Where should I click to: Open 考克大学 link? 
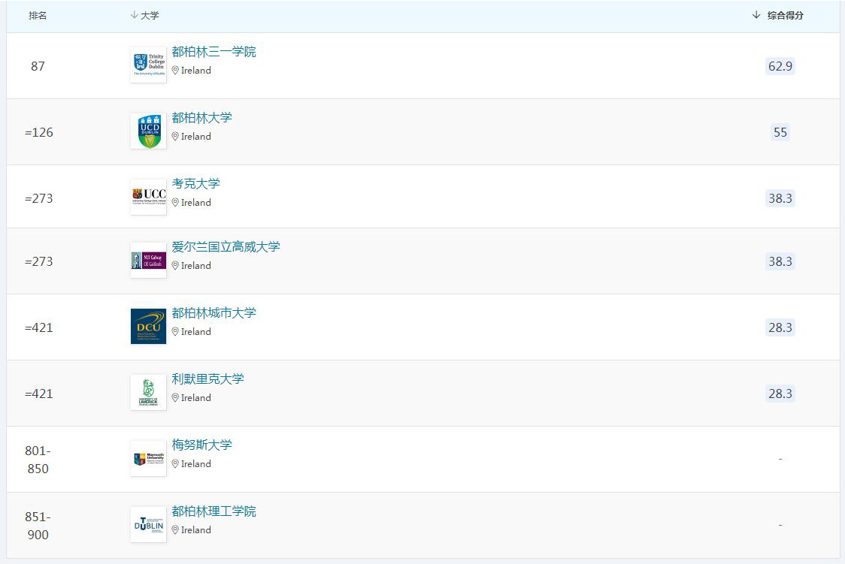click(195, 184)
